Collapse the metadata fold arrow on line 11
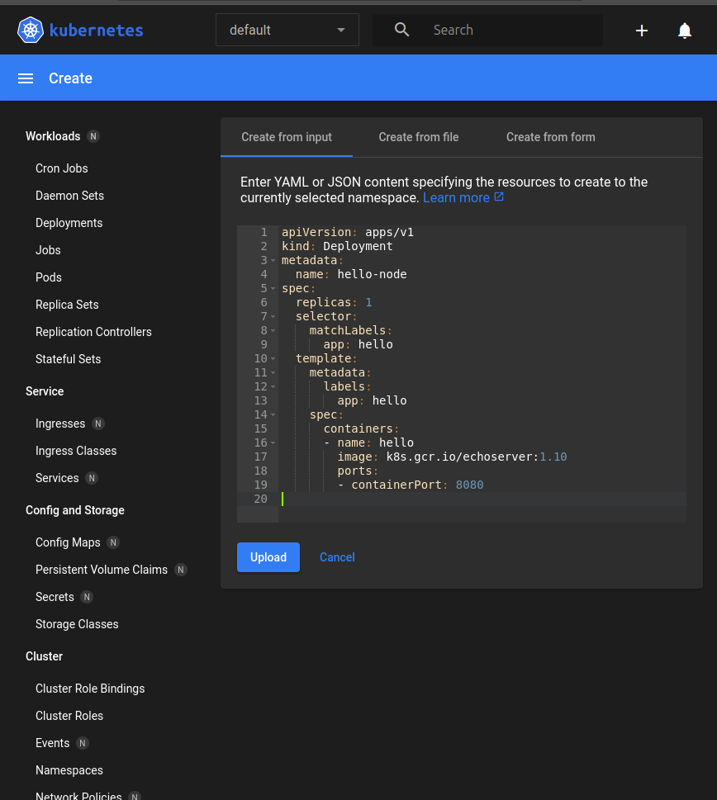Viewport: 717px width, 800px height. [x=273, y=373]
